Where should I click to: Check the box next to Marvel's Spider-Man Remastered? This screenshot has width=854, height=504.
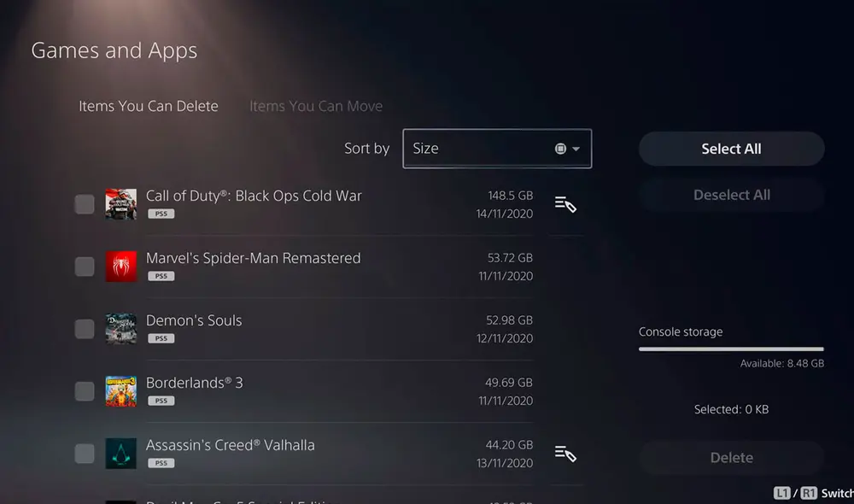[85, 267]
